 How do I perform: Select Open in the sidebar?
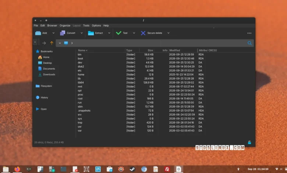(x=41, y=109)
